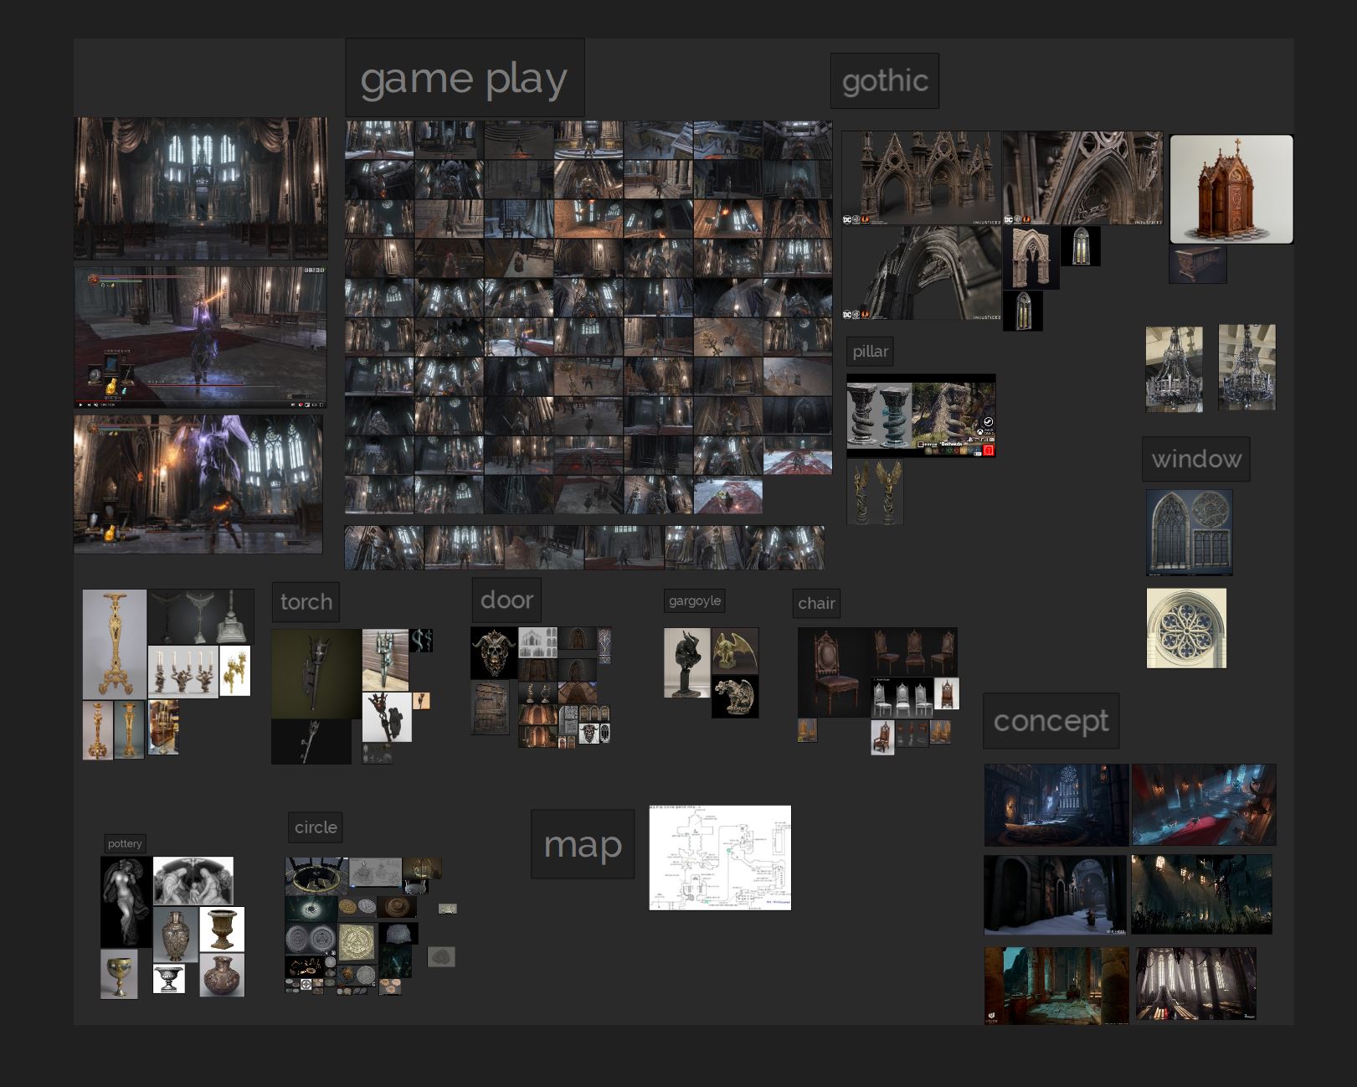Click the "concept" section label
Screen dimensions: 1357x1087
tap(1051, 721)
